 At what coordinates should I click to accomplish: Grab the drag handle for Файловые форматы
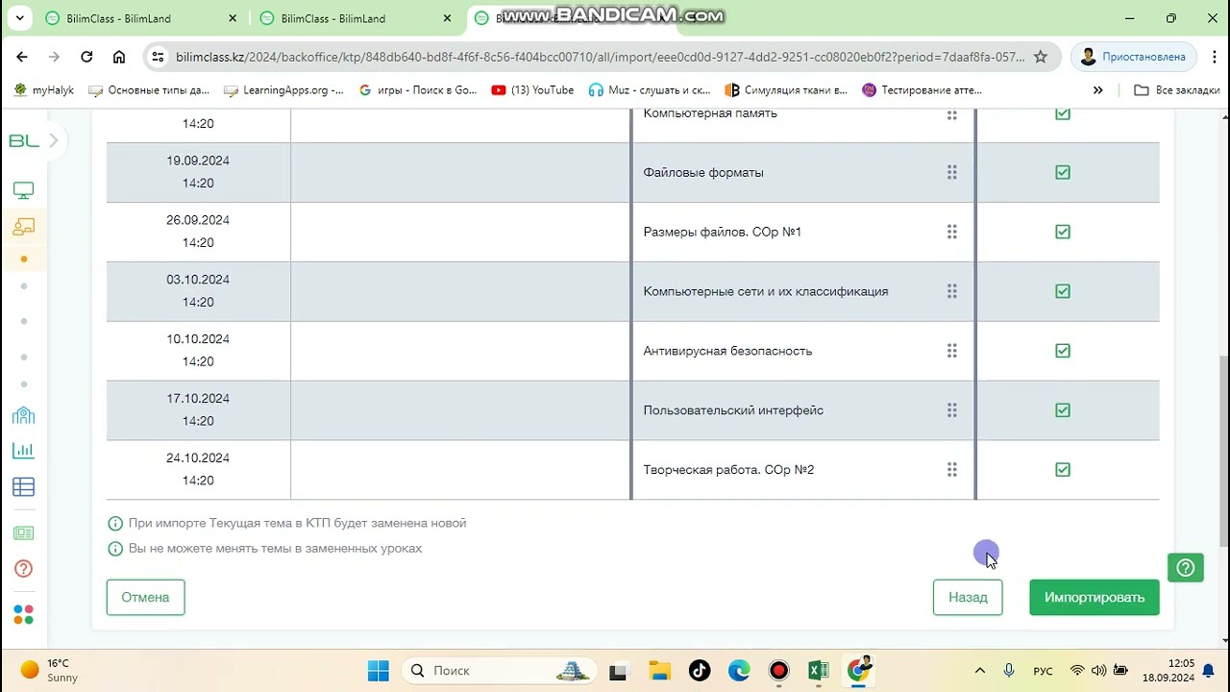point(952,173)
